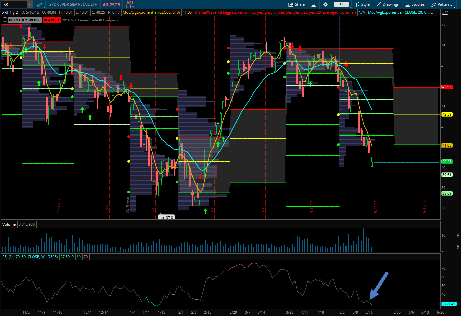The height and width of the screenshot is (316, 461).
Task: Click the chart scale curve icon
Action: pos(445,13)
